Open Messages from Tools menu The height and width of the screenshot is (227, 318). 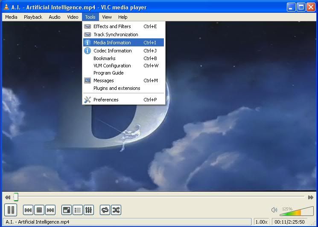click(x=123, y=80)
